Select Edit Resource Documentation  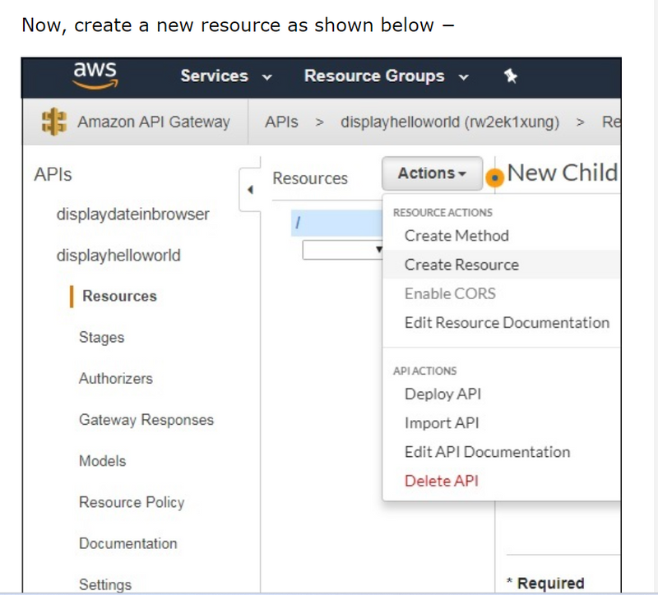(x=507, y=323)
